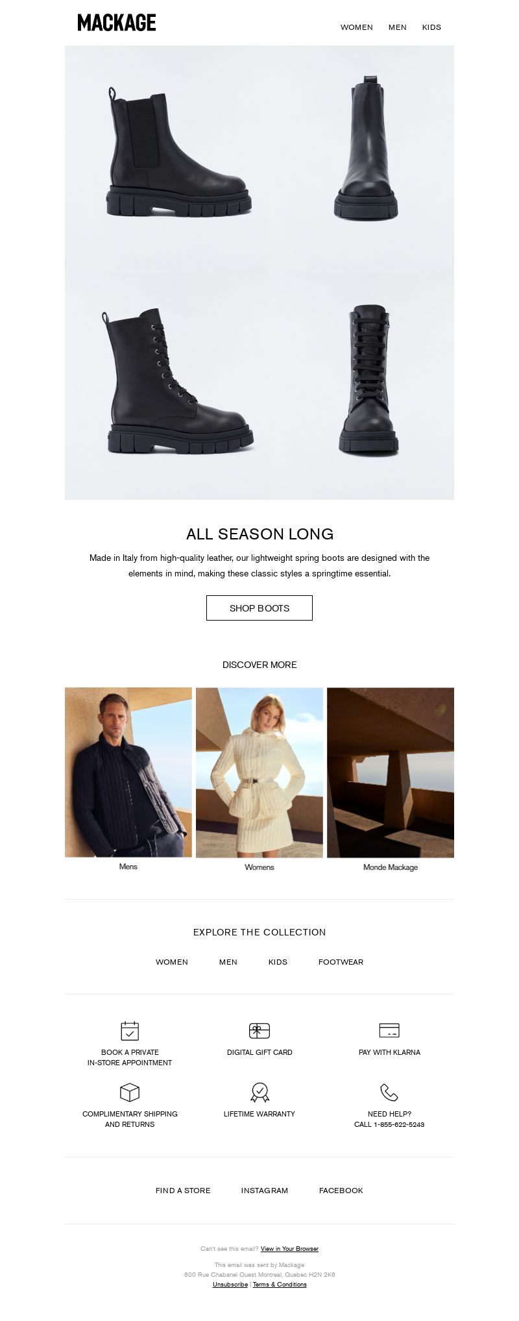
Task: Open Men in the top navigation
Action: [x=398, y=27]
